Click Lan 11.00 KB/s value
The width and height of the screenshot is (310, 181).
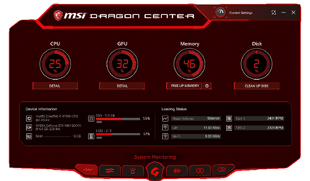point(211,128)
